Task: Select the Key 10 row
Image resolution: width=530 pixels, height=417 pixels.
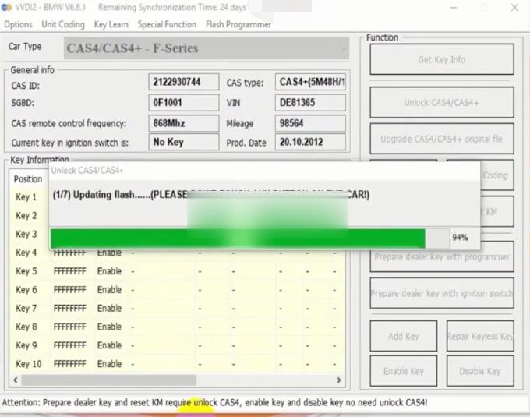Action: click(177, 364)
